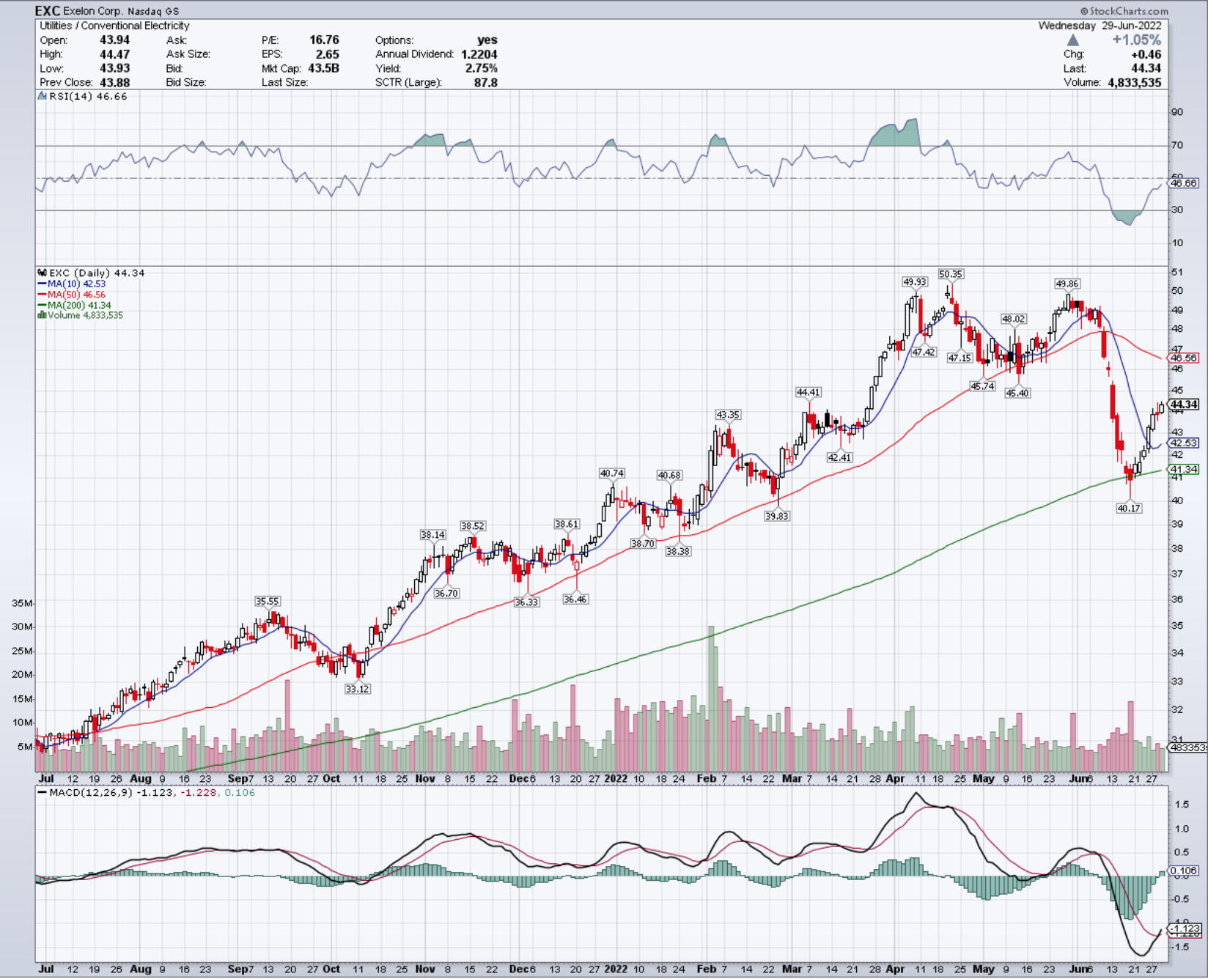Click the 36.33 price label
The image size is (1208, 979).
[x=526, y=602]
